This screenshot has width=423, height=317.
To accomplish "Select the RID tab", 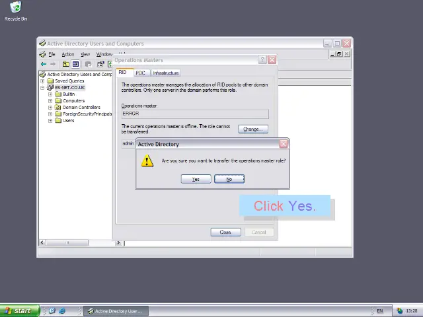I will click(x=123, y=72).
